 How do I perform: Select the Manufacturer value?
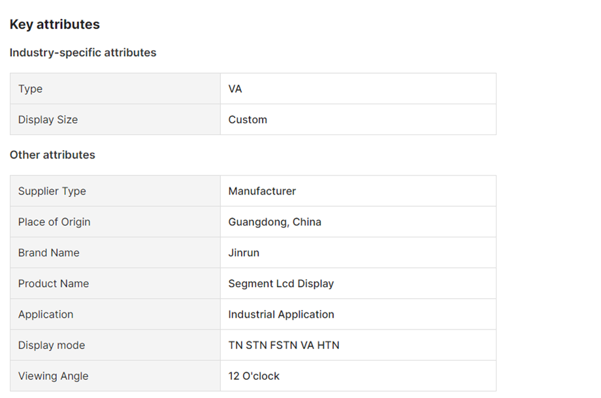(x=262, y=191)
